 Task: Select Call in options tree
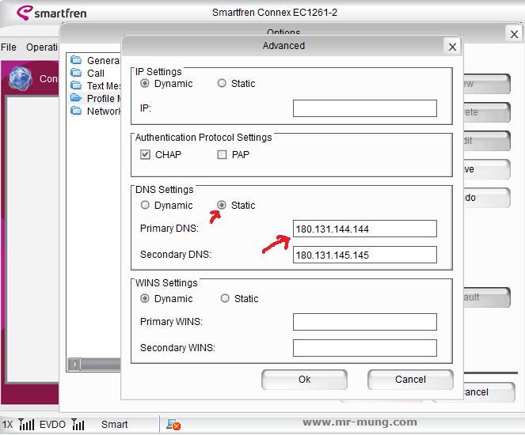(x=96, y=74)
